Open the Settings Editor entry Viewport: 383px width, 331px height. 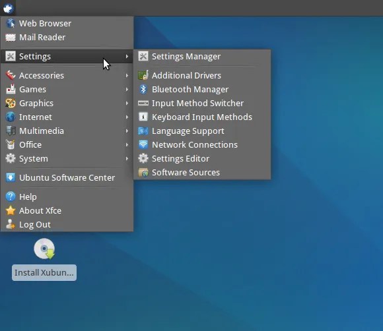tap(202, 158)
